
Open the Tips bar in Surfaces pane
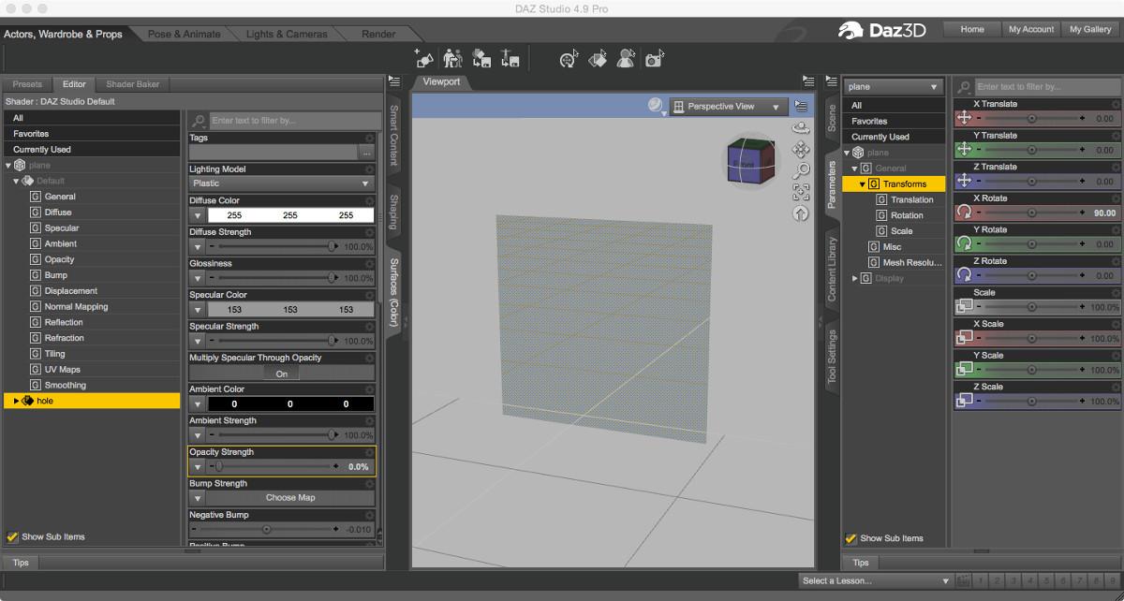pos(21,563)
